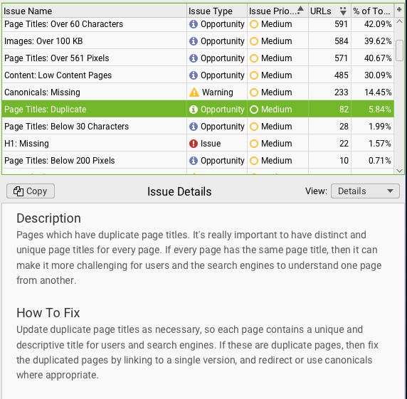The height and width of the screenshot is (399, 407).
Task: Click the % of Total column header
Action: click(x=372, y=11)
